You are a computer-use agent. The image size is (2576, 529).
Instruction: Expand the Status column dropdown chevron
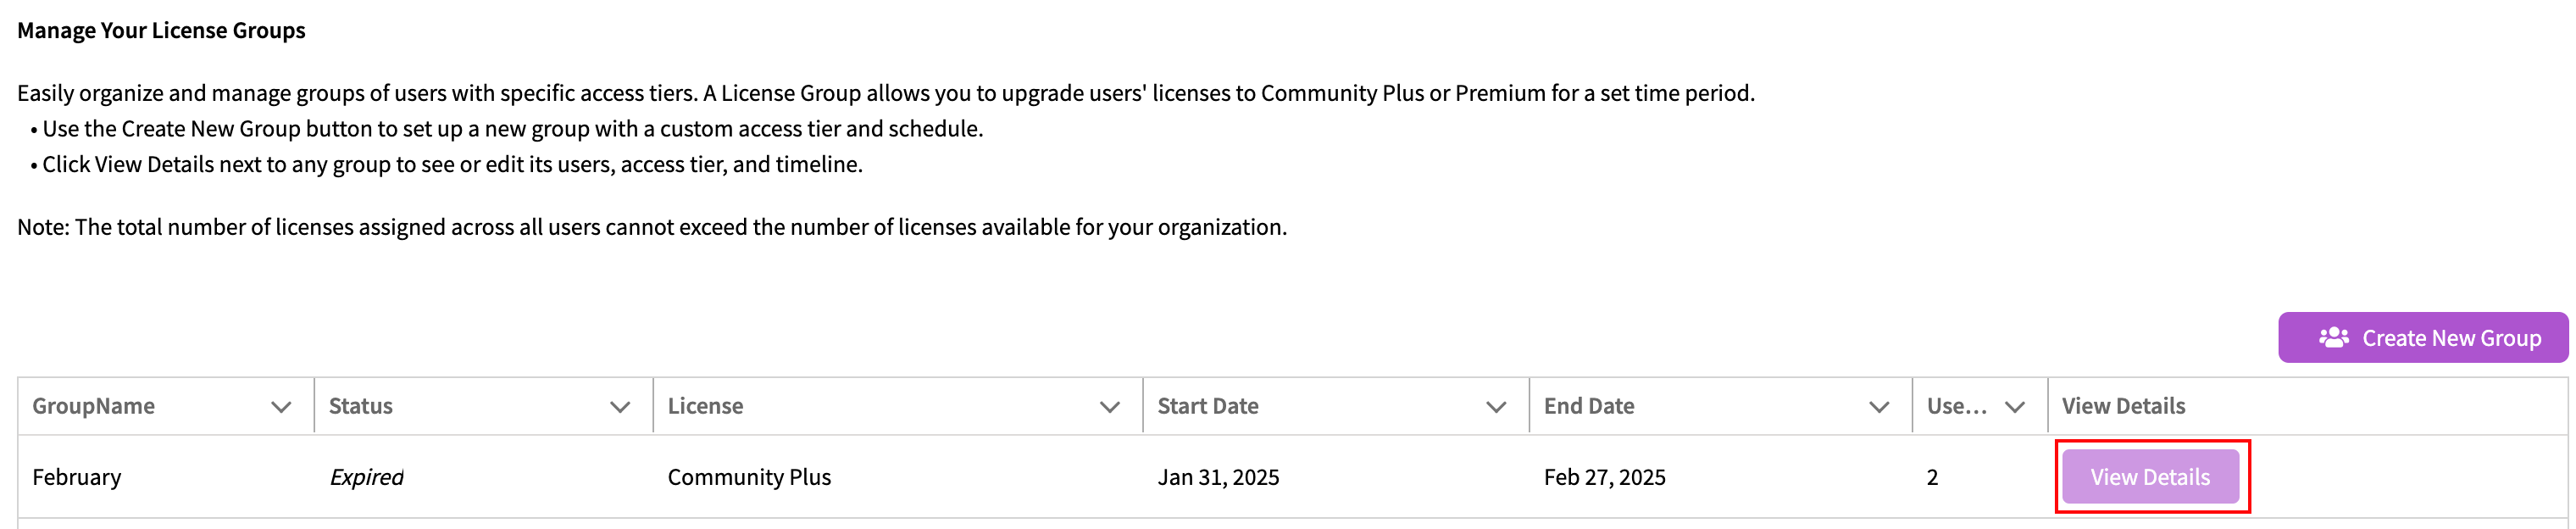[620, 407]
